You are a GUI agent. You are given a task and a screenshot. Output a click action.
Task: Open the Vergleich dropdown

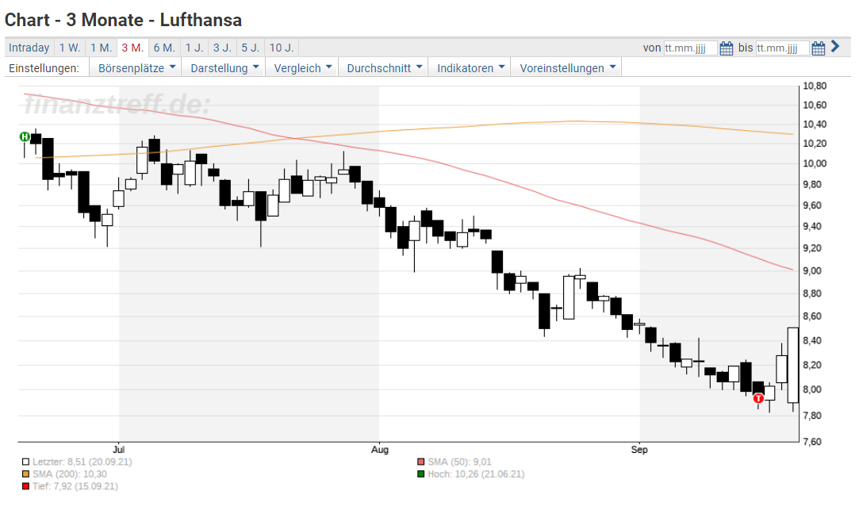[302, 68]
